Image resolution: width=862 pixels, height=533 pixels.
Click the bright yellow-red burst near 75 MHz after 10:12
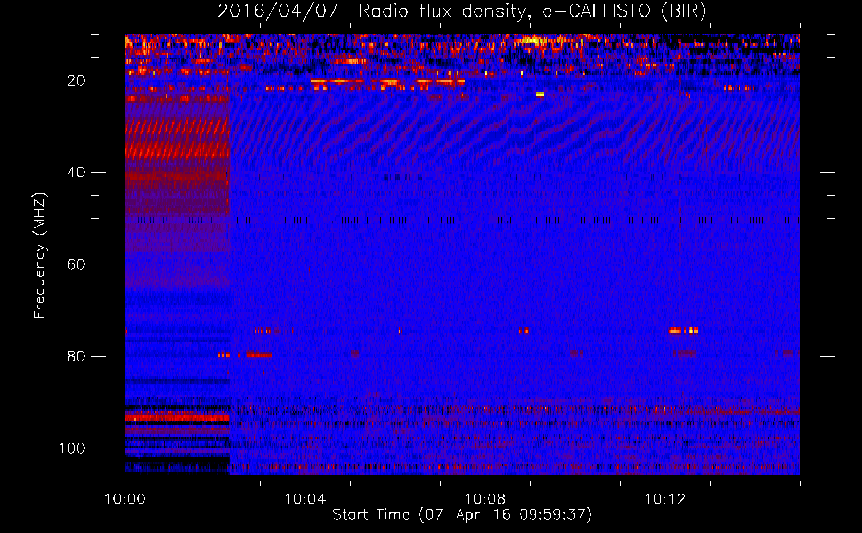coord(683,330)
